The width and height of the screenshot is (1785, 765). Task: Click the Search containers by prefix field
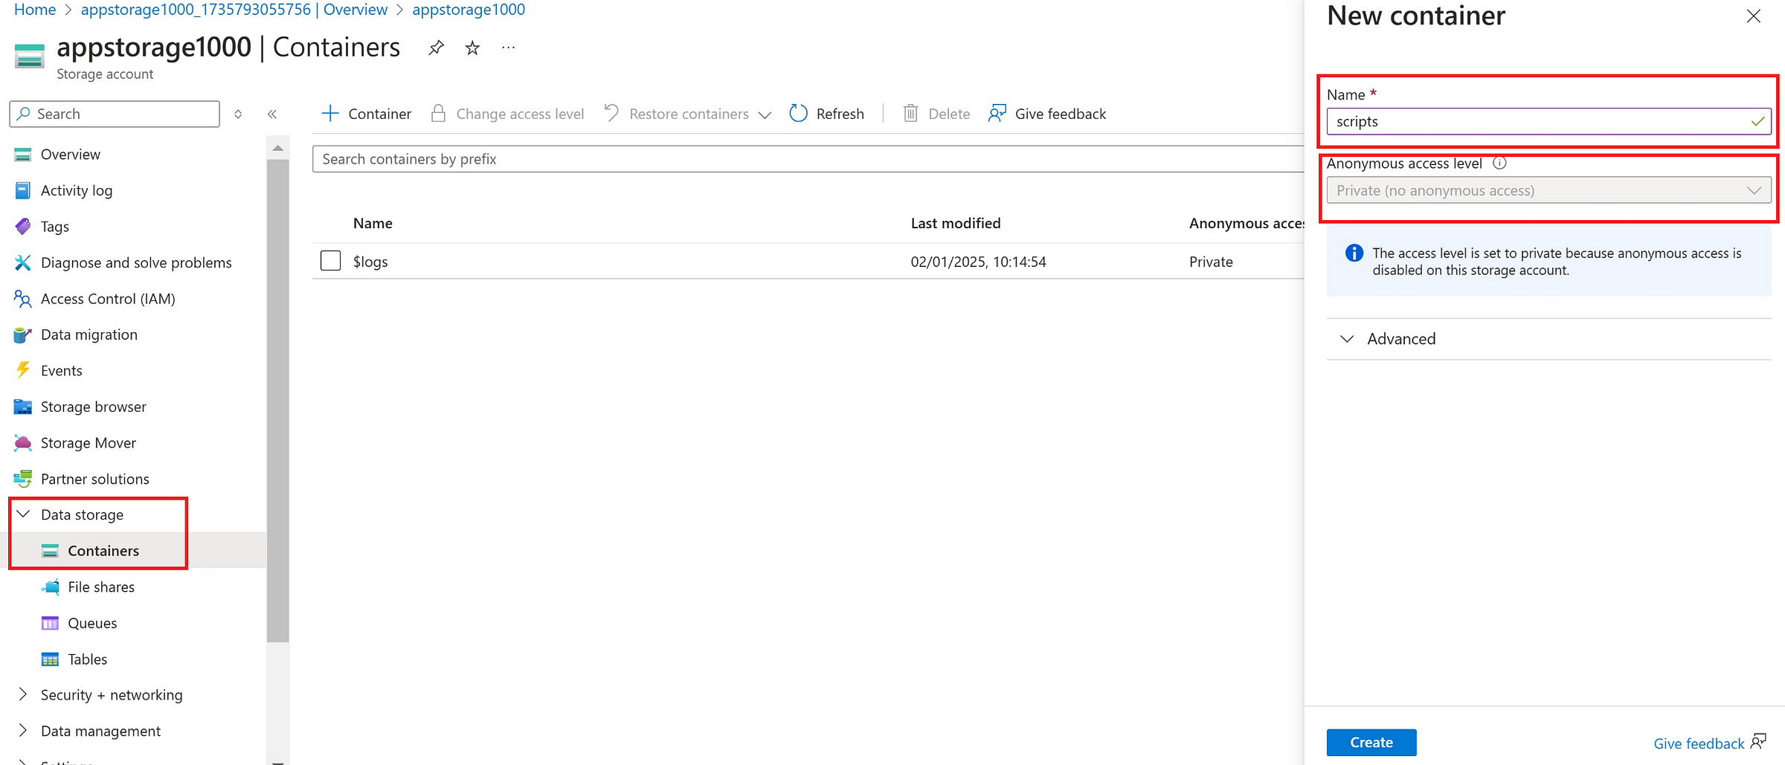(808, 159)
